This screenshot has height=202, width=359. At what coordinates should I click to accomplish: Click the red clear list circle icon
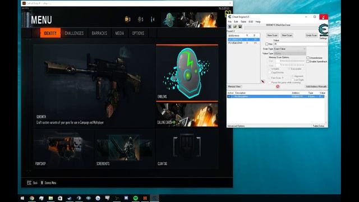[x=278, y=86]
